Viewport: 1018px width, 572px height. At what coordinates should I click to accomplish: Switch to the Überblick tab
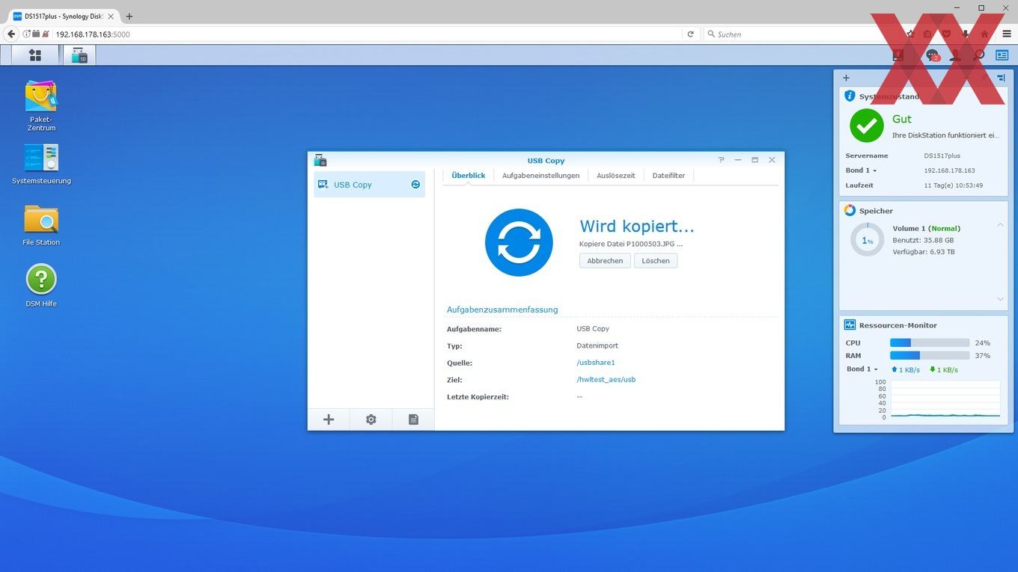click(469, 175)
